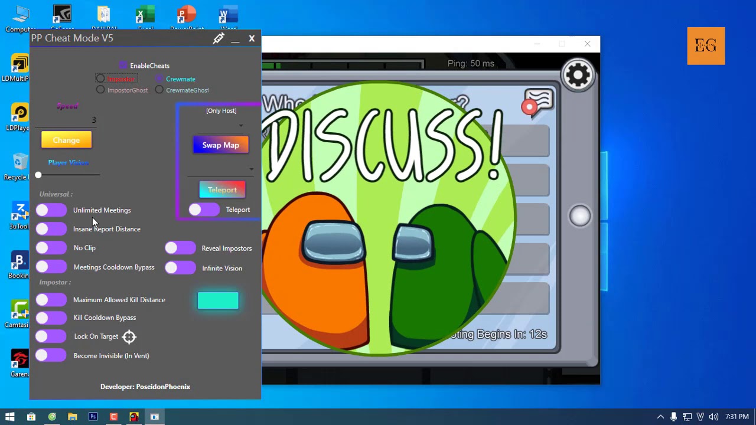Click the Player Vision slider handle

[38, 175]
